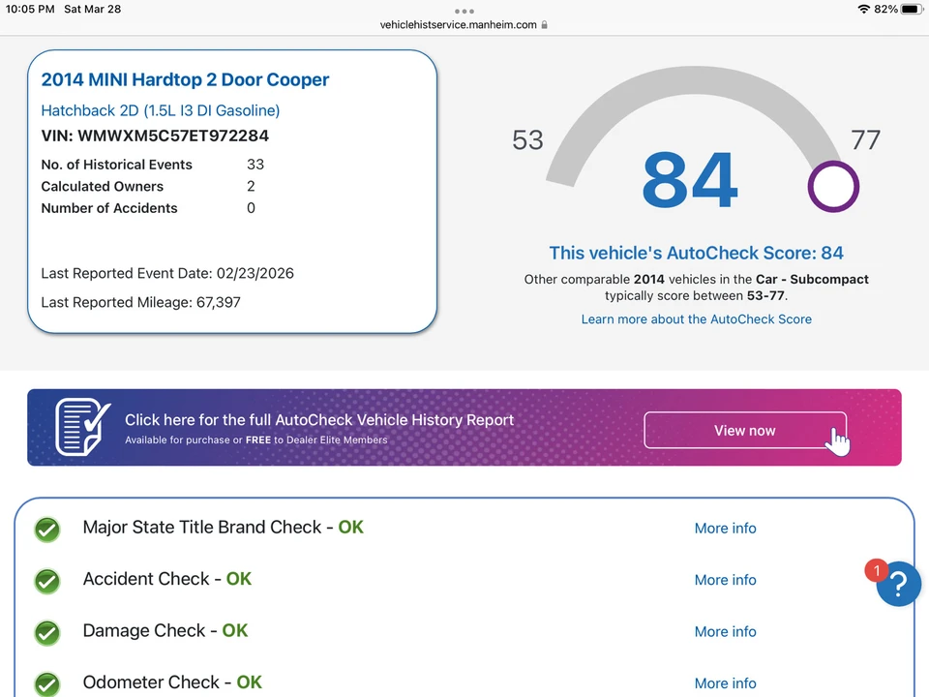This screenshot has width=929, height=697.
Task: Click the help question mark bubble
Action: point(898,584)
